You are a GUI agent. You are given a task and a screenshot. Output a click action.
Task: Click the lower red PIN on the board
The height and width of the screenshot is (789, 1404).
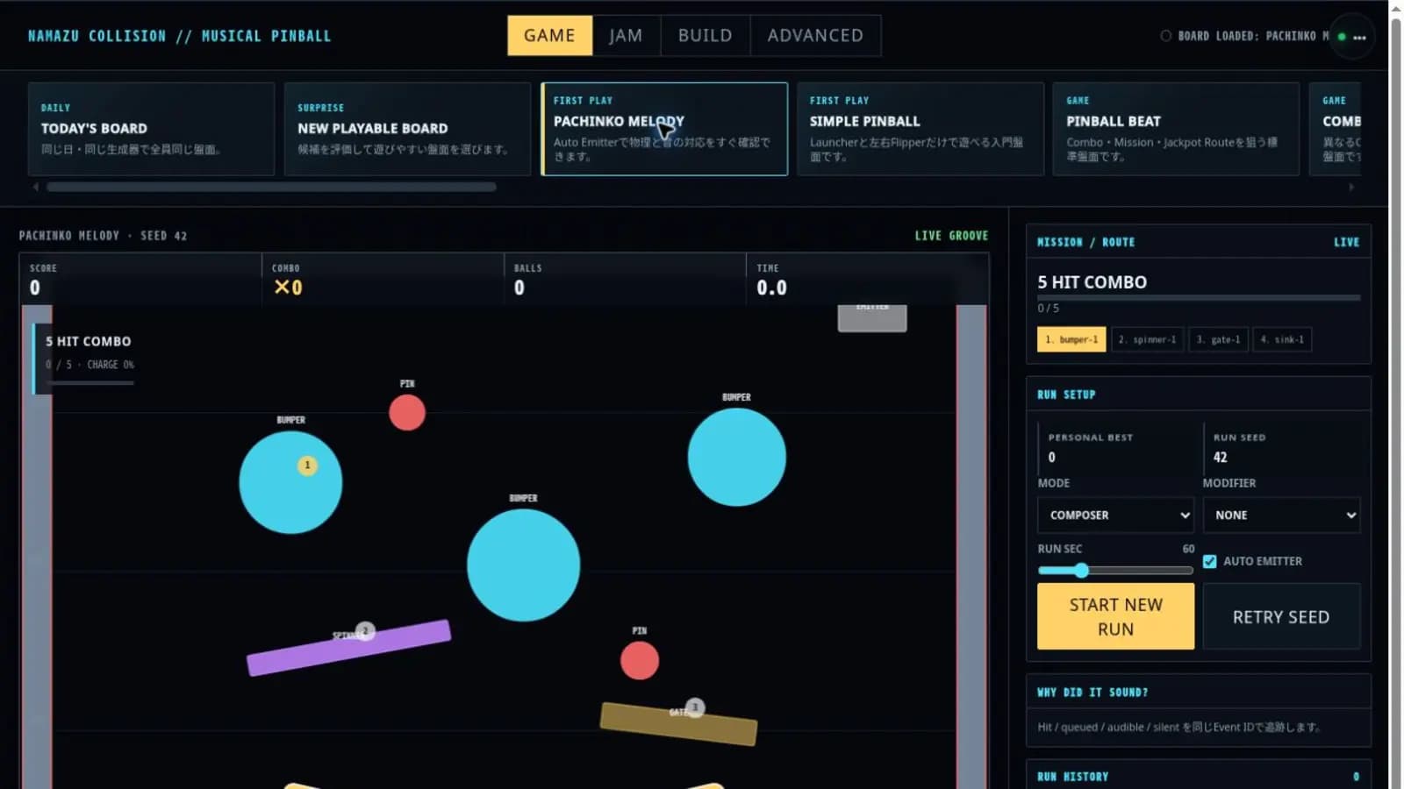640,661
